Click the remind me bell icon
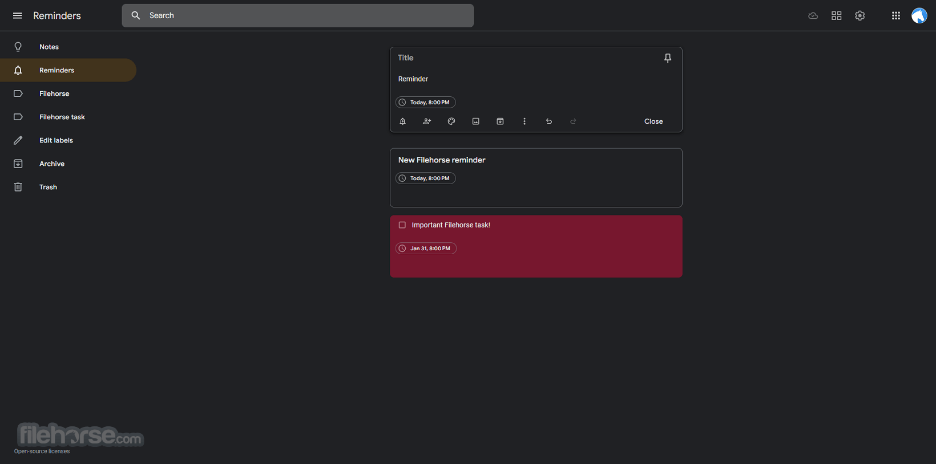 click(x=402, y=121)
